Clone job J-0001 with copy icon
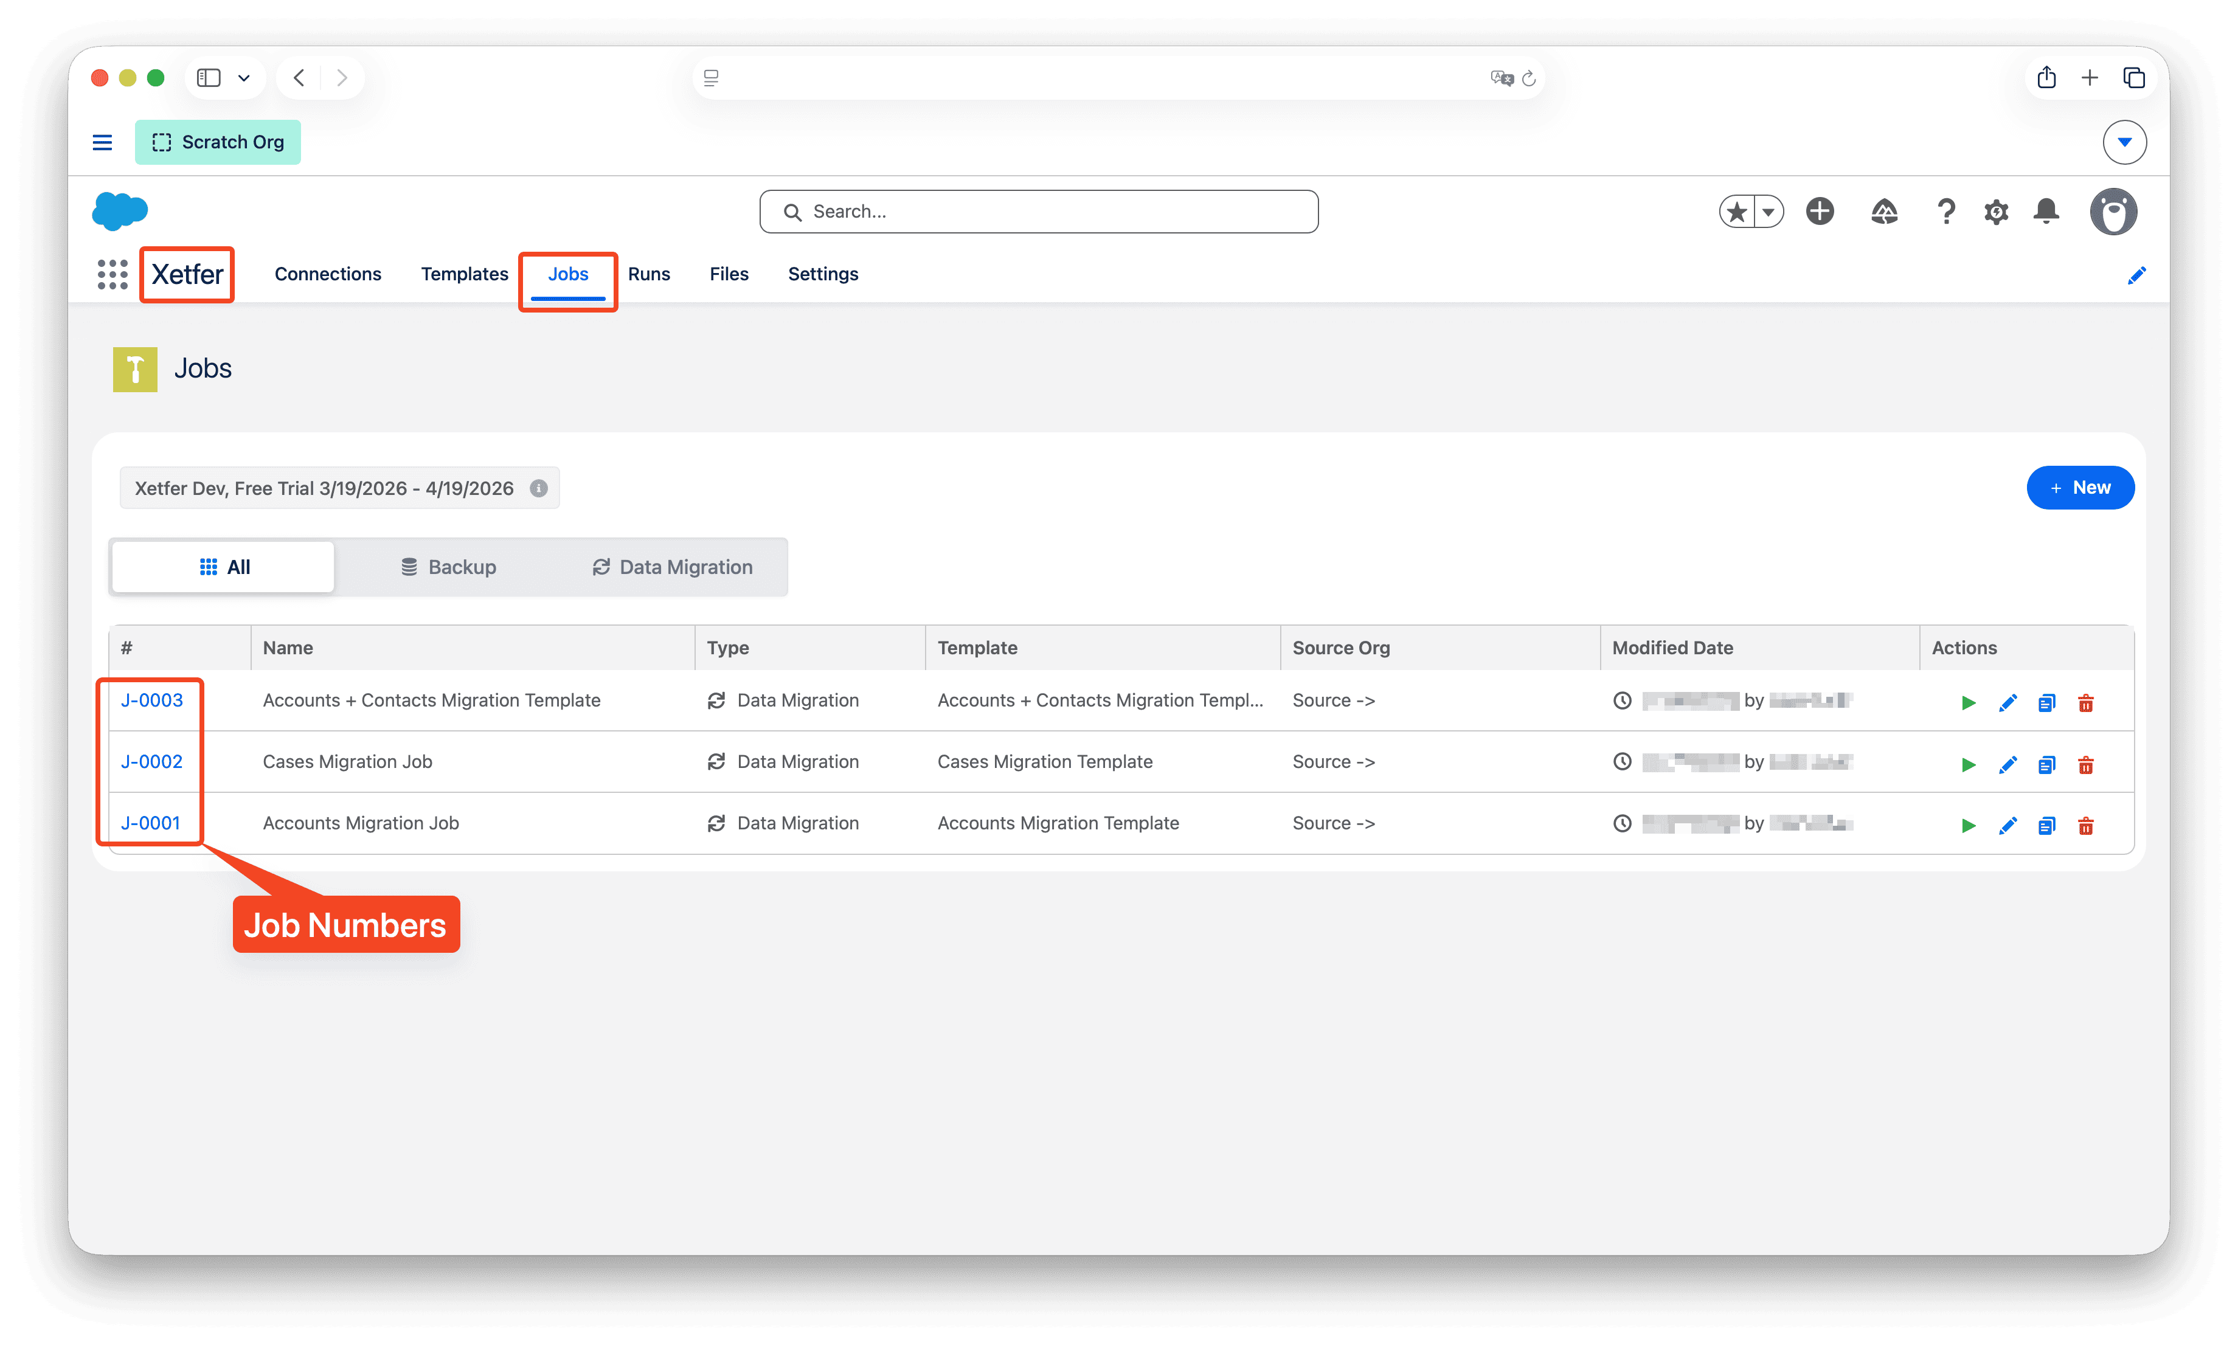The width and height of the screenshot is (2238, 1345). tap(2046, 826)
